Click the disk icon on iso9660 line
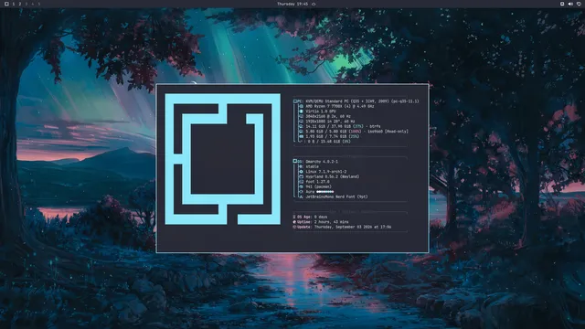The height and width of the screenshot is (329, 585). click(x=301, y=132)
